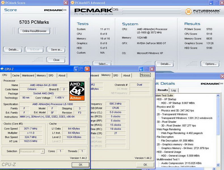
Task: Close the second CPU-Z window
Action: (152, 69)
